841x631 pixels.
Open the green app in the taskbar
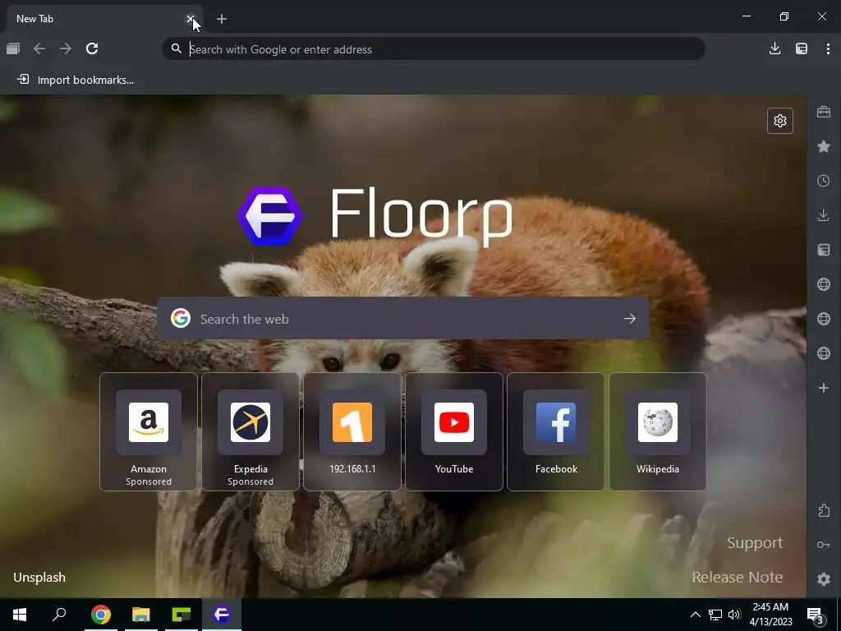click(x=182, y=615)
